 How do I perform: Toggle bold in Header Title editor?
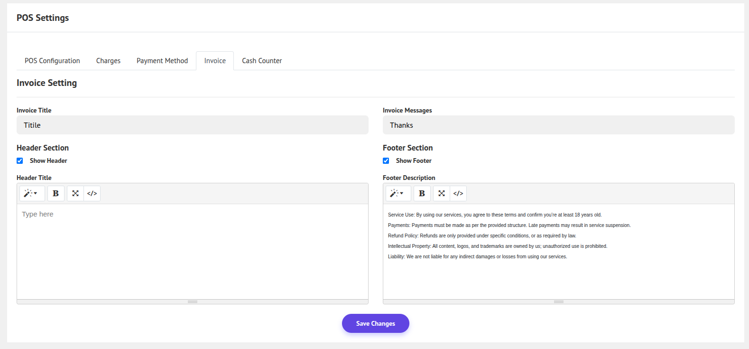point(56,193)
